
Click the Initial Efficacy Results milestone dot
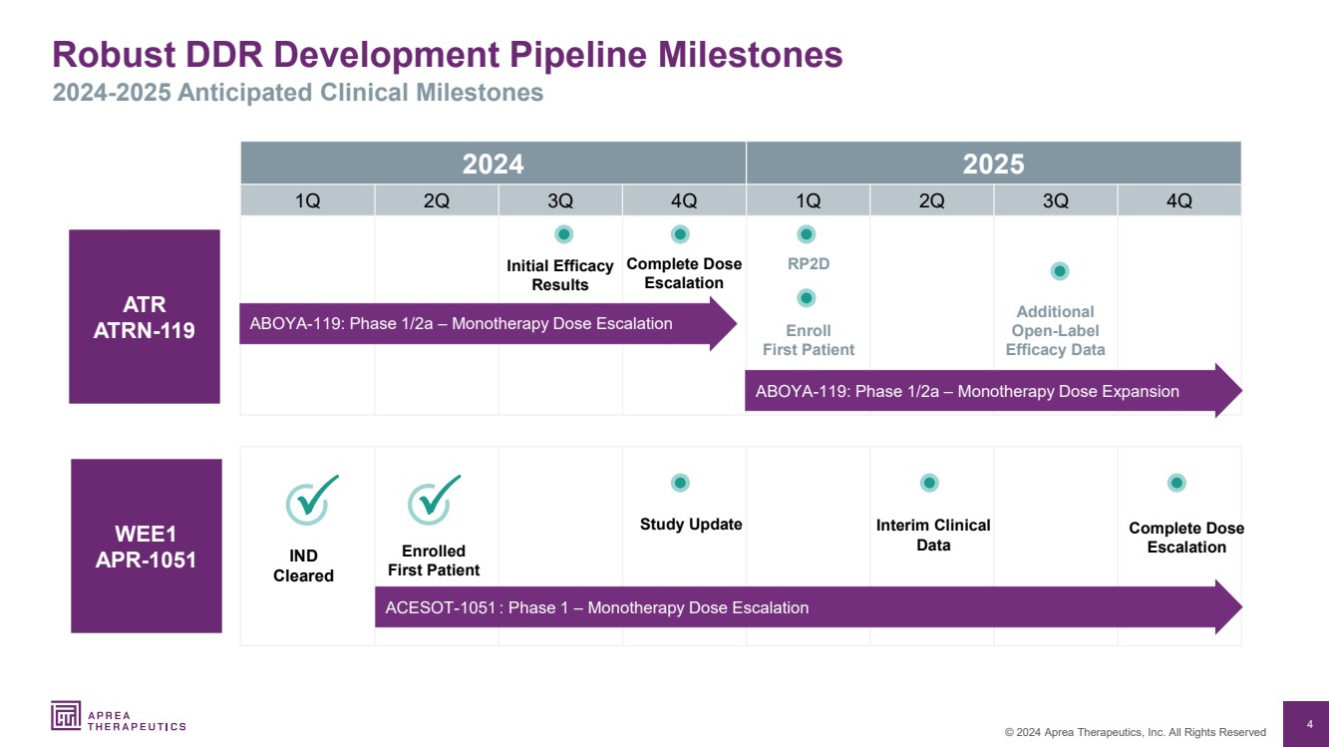(x=563, y=234)
